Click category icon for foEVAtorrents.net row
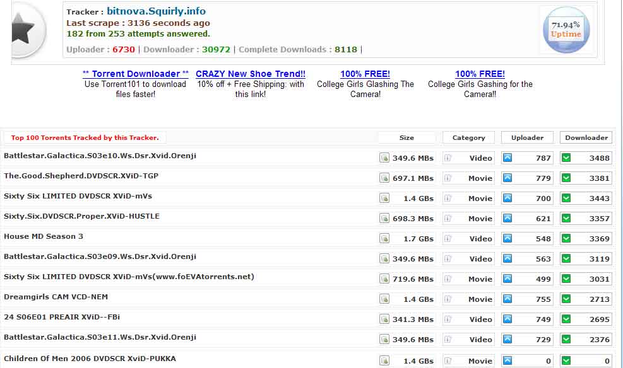This screenshot has height=368, width=623. click(x=448, y=279)
